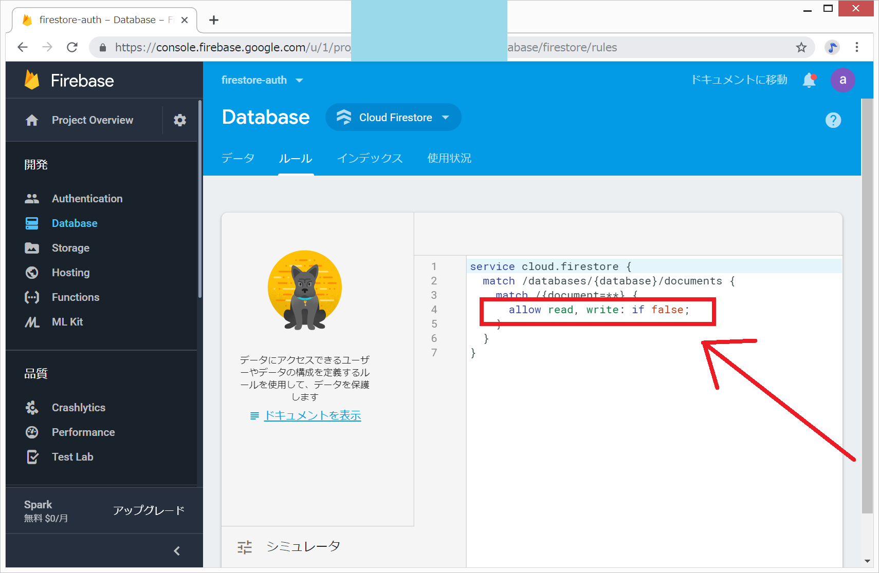Click the Authentication people icon
This screenshot has height=573, width=879.
32,199
